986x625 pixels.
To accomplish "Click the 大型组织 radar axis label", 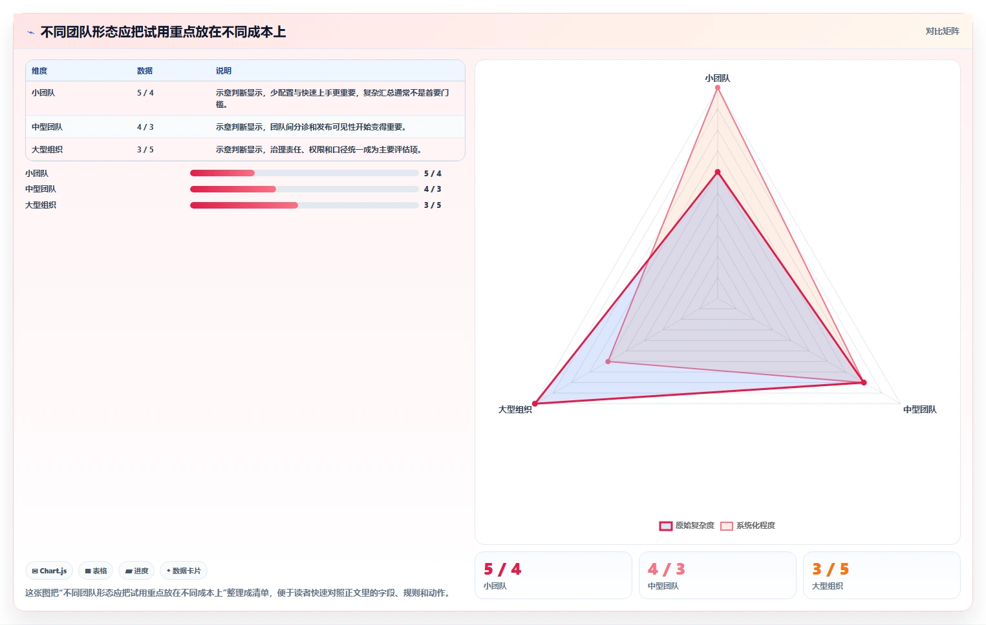I will (x=515, y=409).
